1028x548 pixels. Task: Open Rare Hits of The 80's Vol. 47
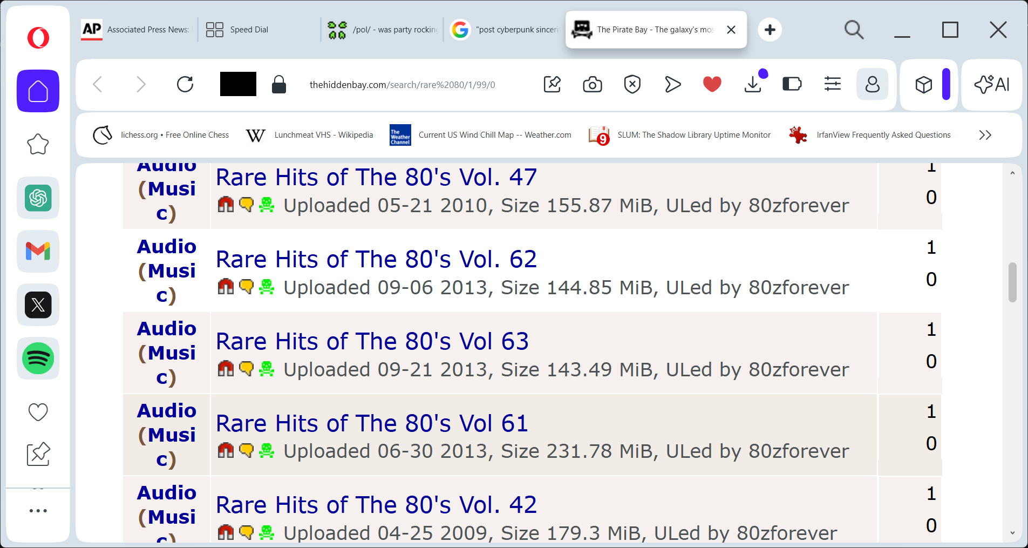point(376,177)
